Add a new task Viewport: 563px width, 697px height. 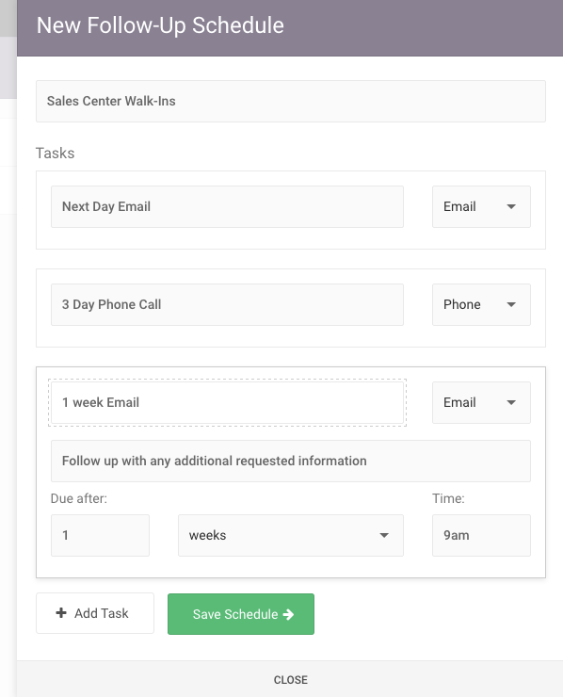(x=95, y=613)
